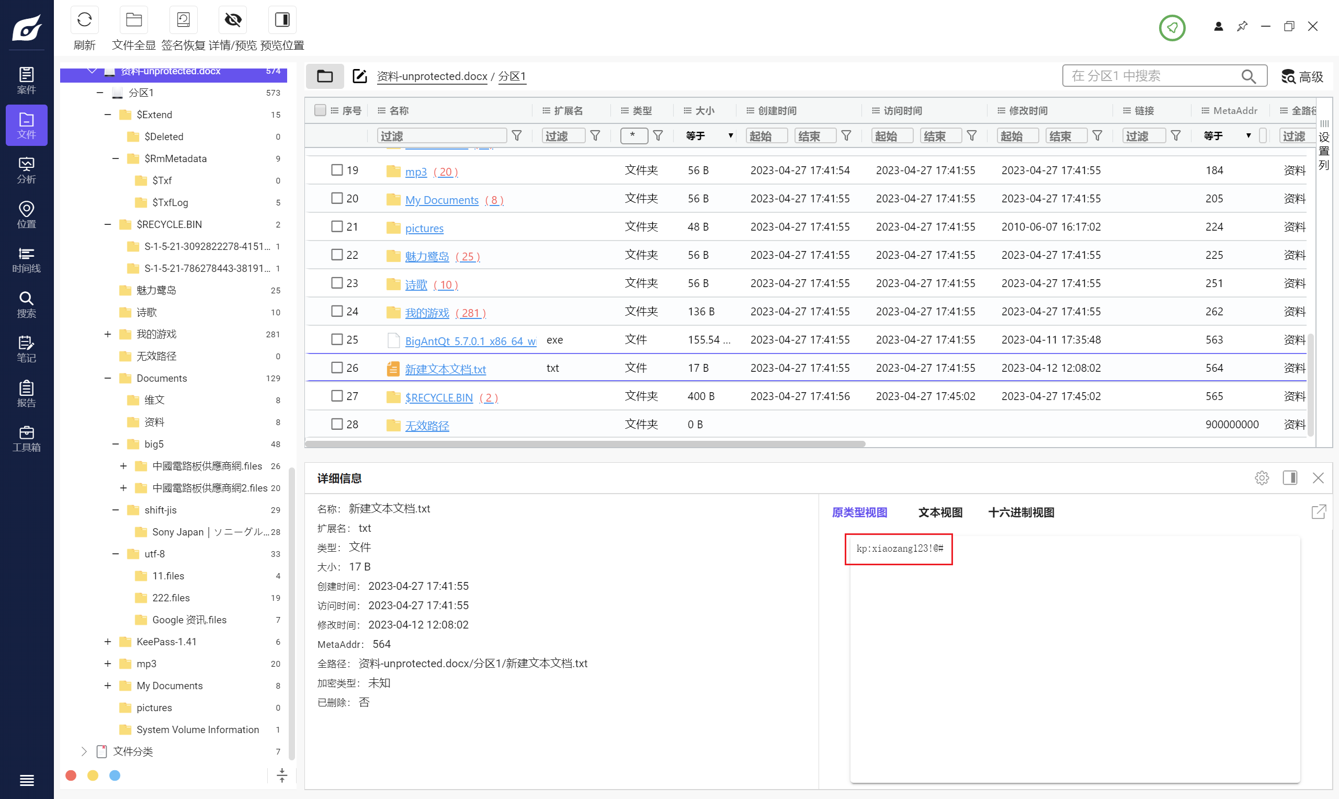The height and width of the screenshot is (799, 1339).
Task: Open the 报告 report sidebar section
Action: click(26, 394)
